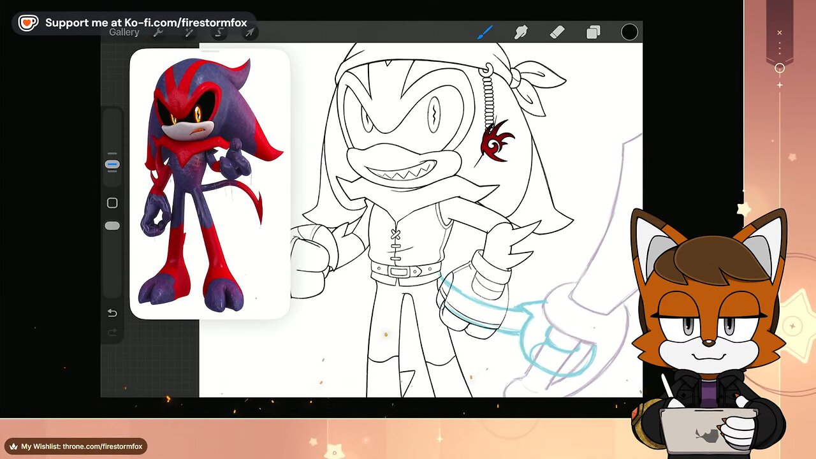Click the My Wishlist throne.com/firestormfox text

[x=82, y=446]
